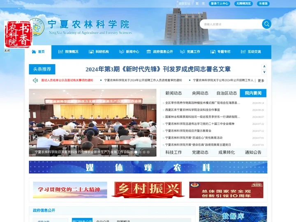
Task: Click 无障碍浏览 button
Action: (243, 4)
